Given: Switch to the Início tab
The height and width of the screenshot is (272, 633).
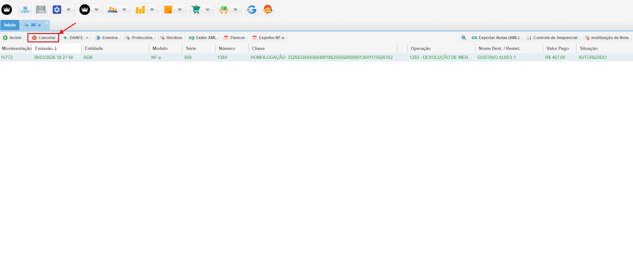Looking at the screenshot, I should 10,25.
